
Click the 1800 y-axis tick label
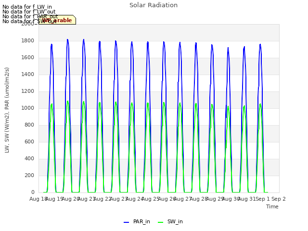[28, 40]
